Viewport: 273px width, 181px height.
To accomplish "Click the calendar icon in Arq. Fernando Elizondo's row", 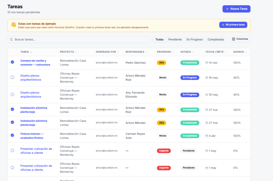I will pyautogui.click(x=207, y=95).
